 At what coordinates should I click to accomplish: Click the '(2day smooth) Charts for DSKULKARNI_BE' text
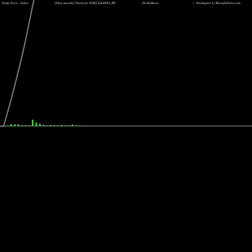click(85, 3)
